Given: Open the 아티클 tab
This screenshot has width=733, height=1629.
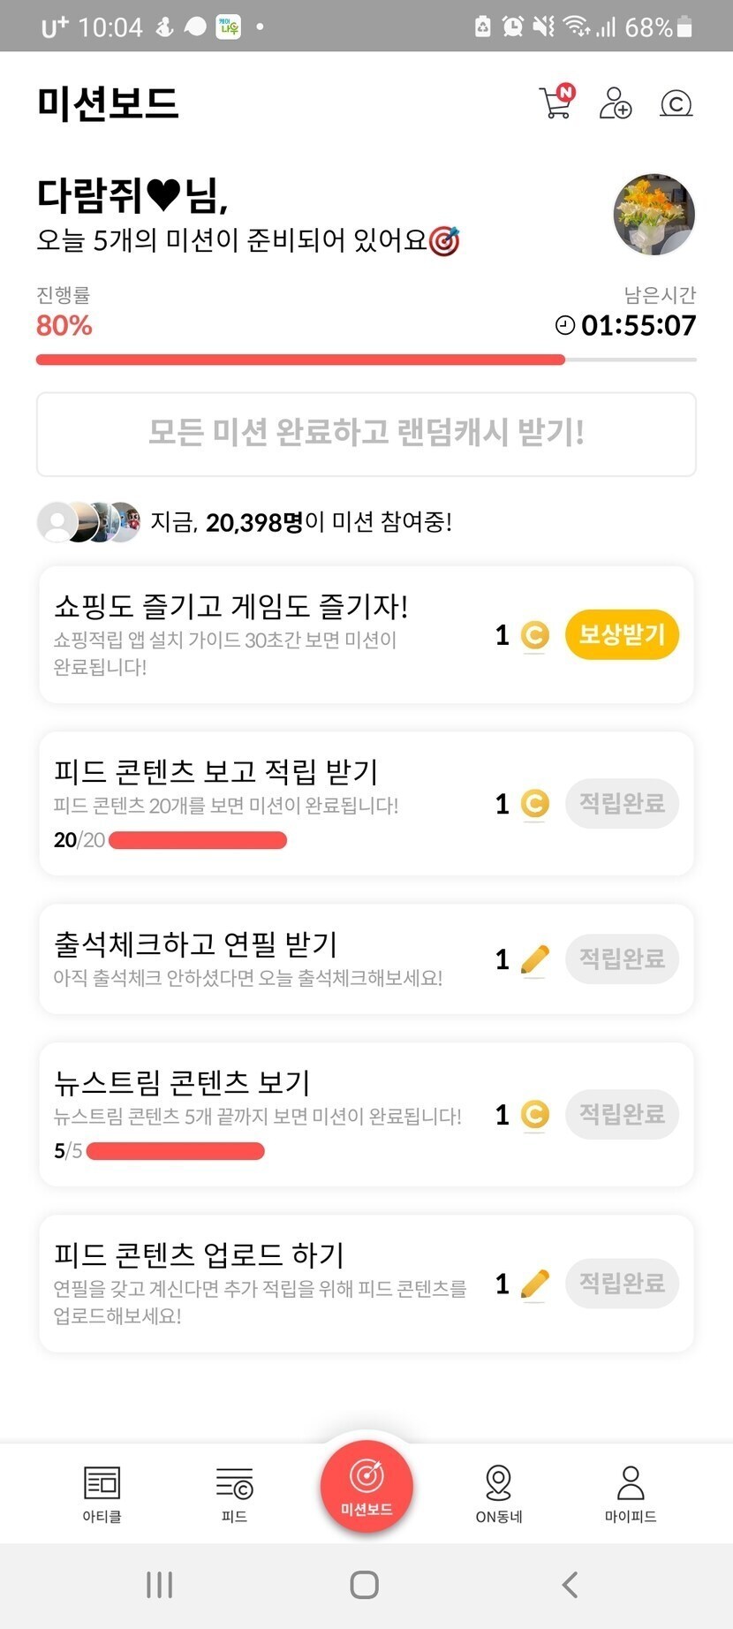Looking at the screenshot, I should point(102,1494).
